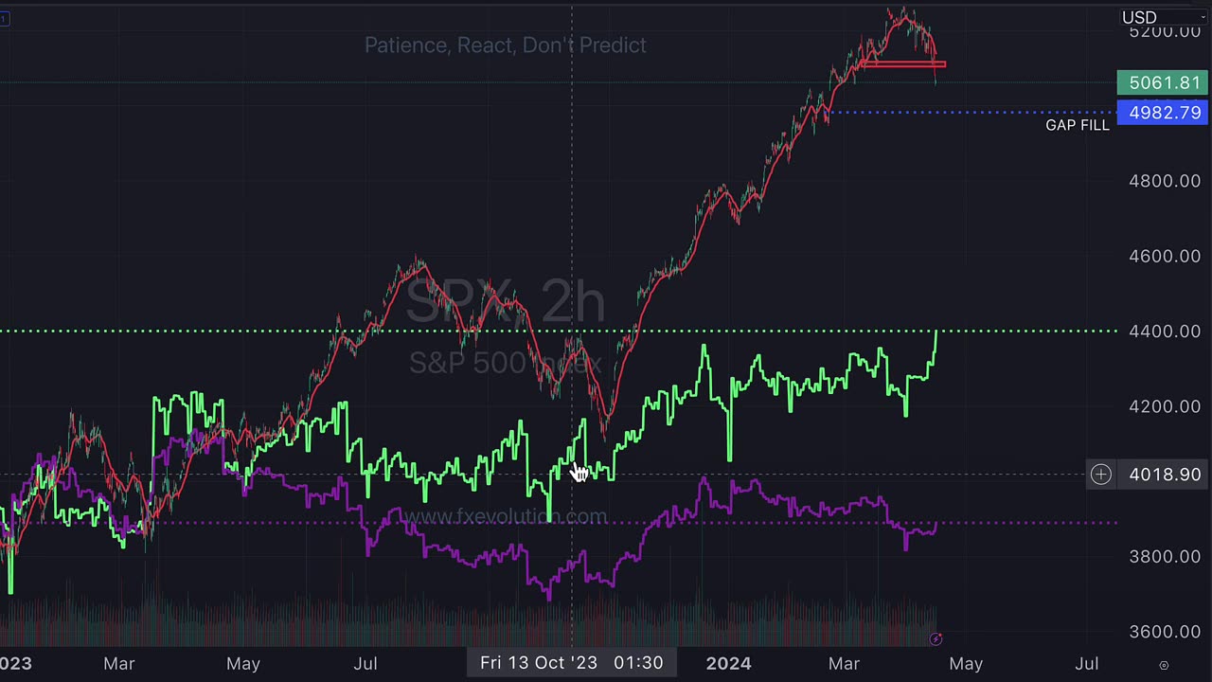Image resolution: width=1212 pixels, height=682 pixels.
Task: Click the purple lightning event icon
Action: tap(936, 639)
